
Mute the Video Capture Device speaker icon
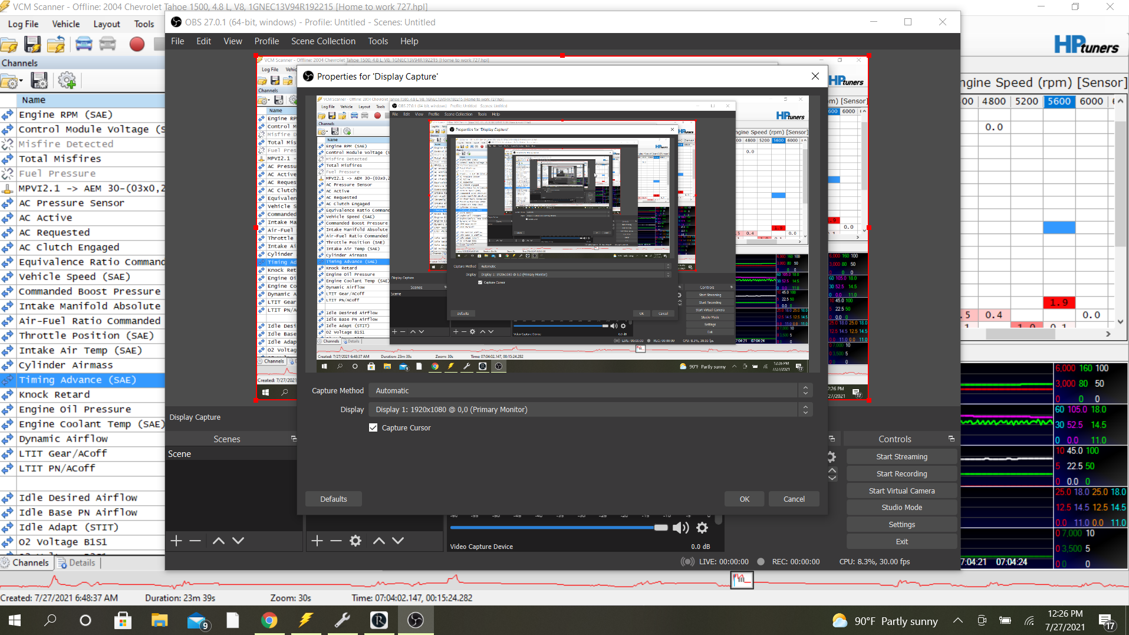[680, 527]
